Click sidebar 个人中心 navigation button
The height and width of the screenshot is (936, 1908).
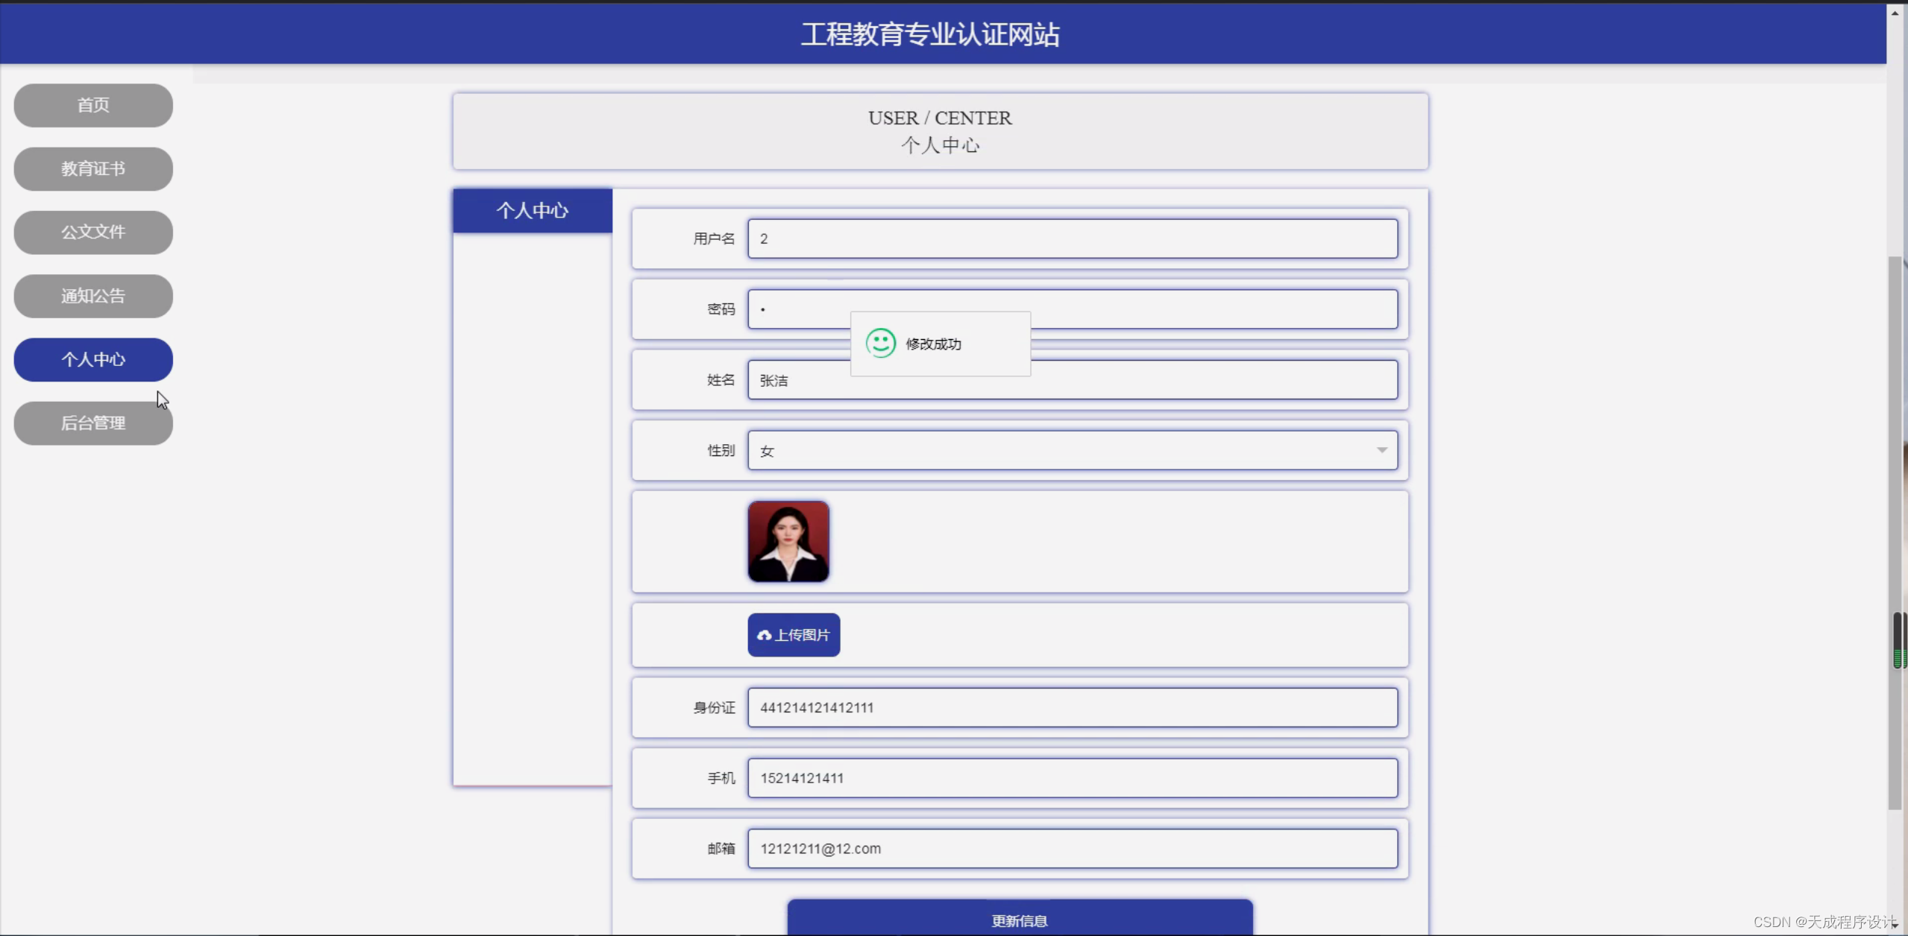pos(93,360)
